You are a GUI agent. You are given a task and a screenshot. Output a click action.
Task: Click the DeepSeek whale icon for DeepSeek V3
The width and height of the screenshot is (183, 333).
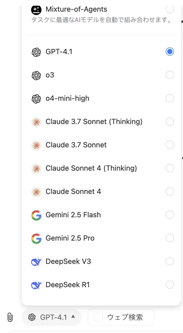tap(36, 262)
